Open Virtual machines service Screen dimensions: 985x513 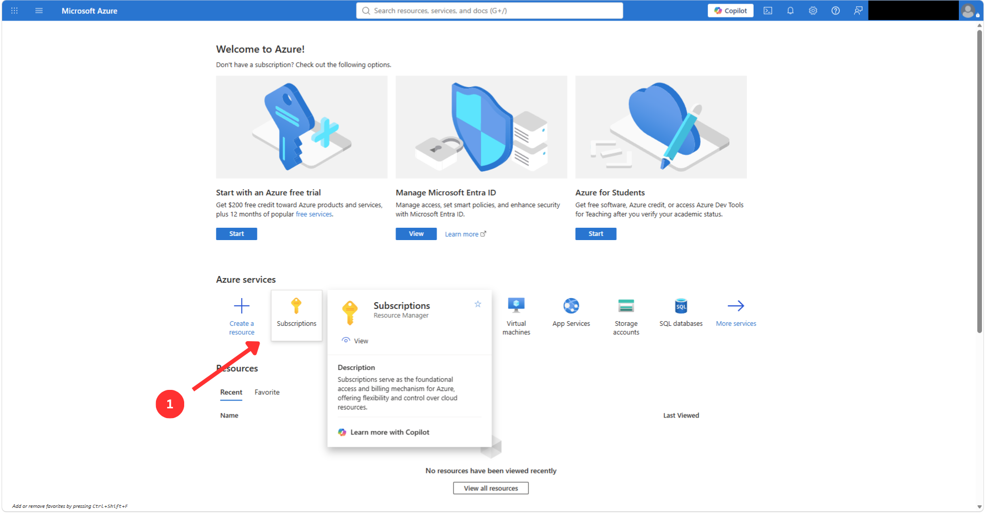tap(516, 317)
